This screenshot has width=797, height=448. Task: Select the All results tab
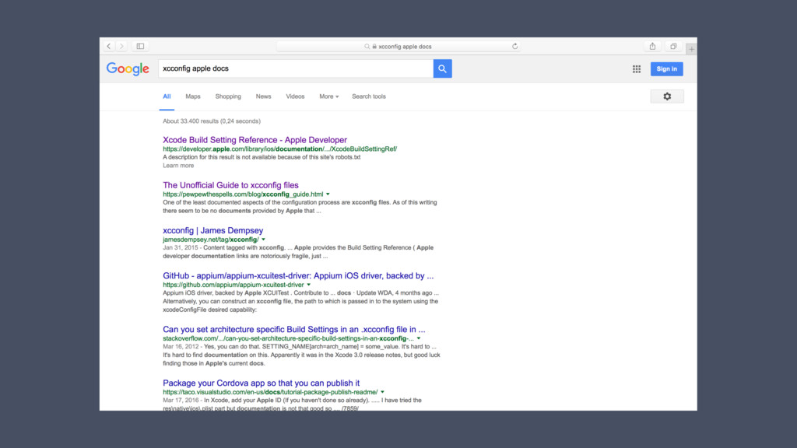[167, 96]
